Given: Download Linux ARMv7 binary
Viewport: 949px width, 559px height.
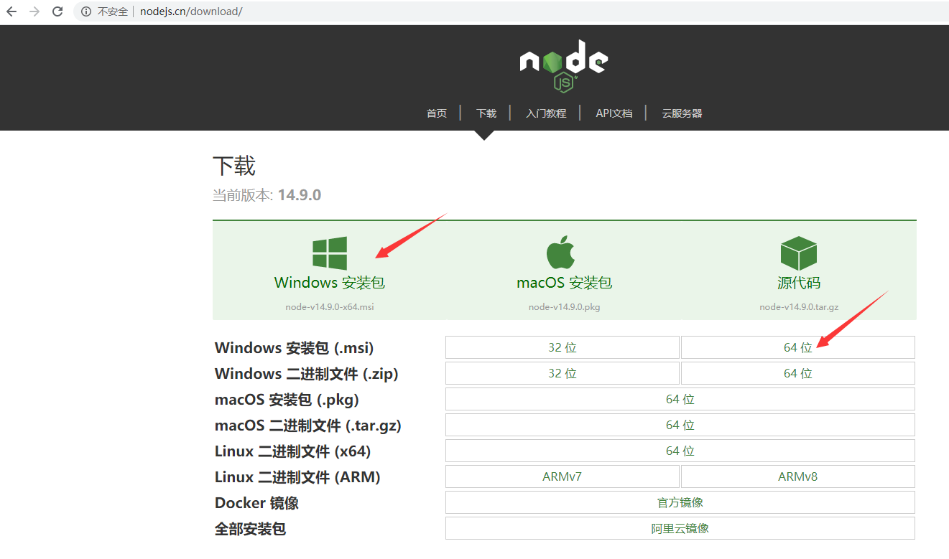Looking at the screenshot, I should tap(563, 476).
